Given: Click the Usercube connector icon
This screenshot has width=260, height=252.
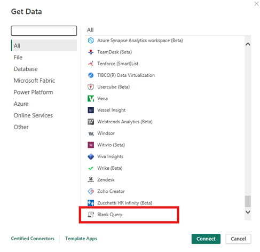Looking at the screenshot, I should point(91,87).
